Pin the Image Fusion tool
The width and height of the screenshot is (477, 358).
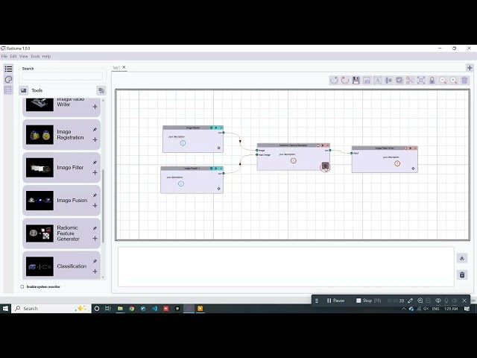point(95,195)
